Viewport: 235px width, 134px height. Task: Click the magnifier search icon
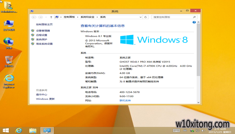click(x=194, y=17)
